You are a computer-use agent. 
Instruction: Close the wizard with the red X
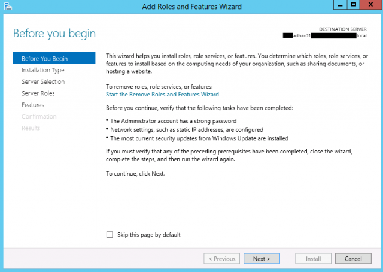pos(371,5)
